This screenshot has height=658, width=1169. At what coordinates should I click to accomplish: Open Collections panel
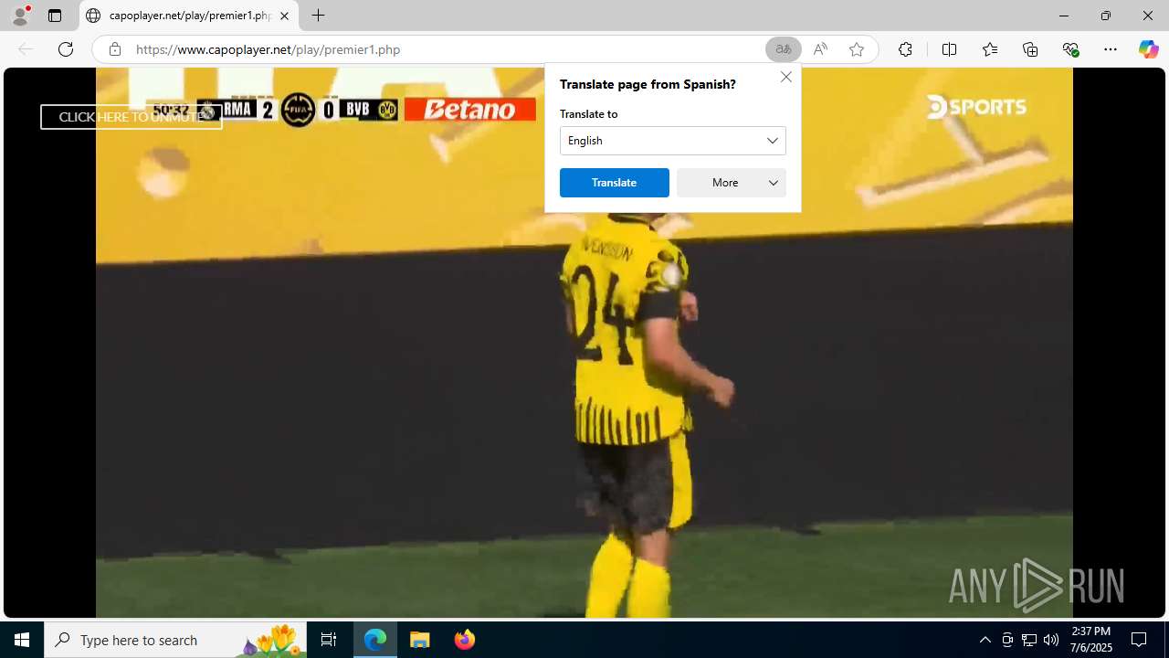pyautogui.click(x=1030, y=49)
